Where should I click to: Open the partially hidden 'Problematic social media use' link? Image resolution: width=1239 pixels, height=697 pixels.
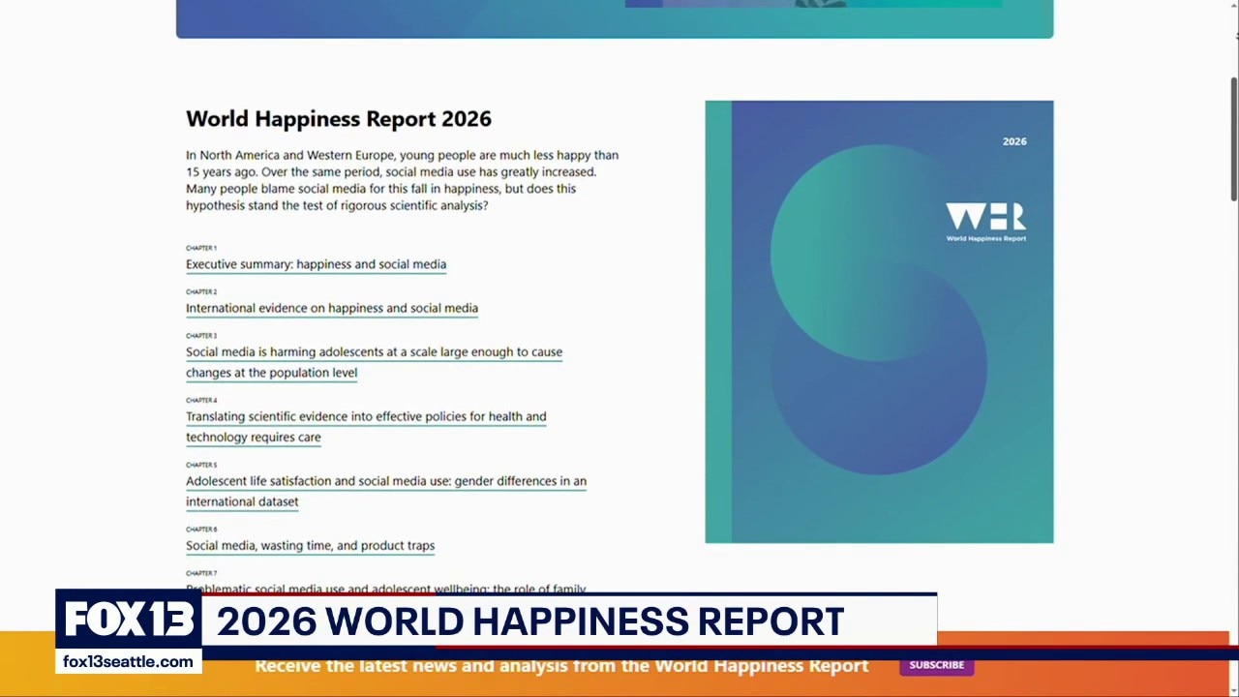(x=385, y=588)
